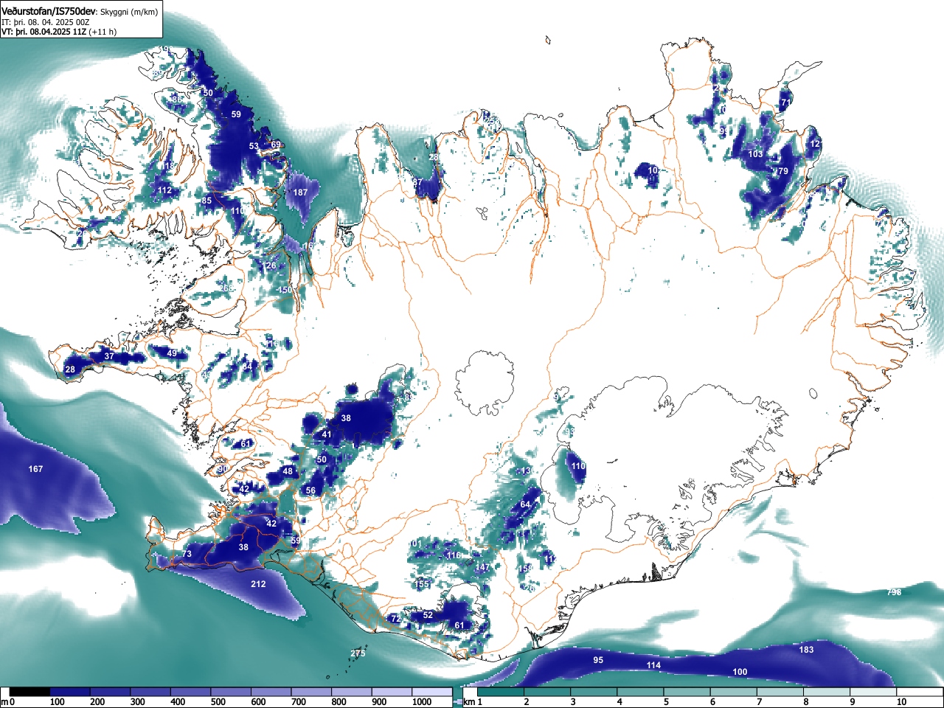Screen dimensions: 944x708
Task: Click the 72 value on the south coast
Action: [x=395, y=619]
